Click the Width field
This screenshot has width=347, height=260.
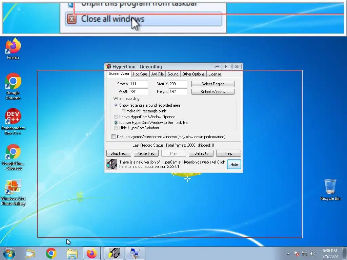click(139, 91)
